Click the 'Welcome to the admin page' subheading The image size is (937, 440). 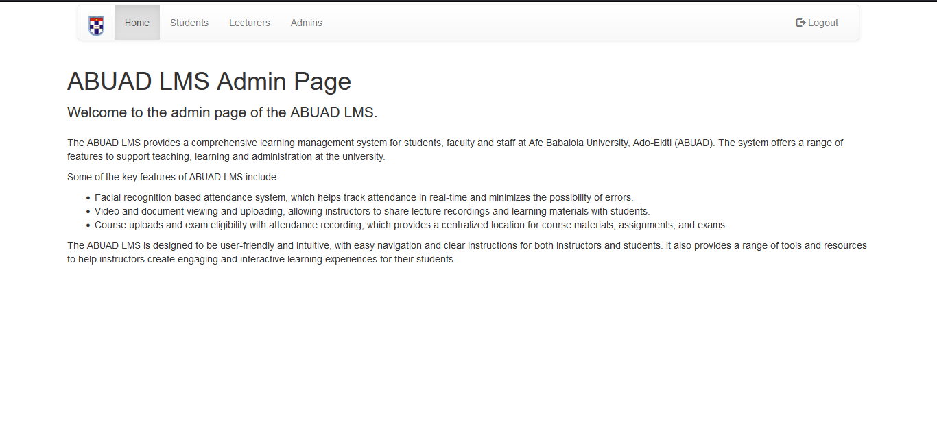click(x=222, y=112)
